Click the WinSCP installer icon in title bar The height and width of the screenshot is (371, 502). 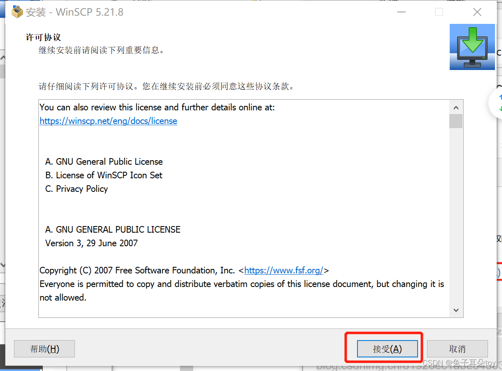17,12
